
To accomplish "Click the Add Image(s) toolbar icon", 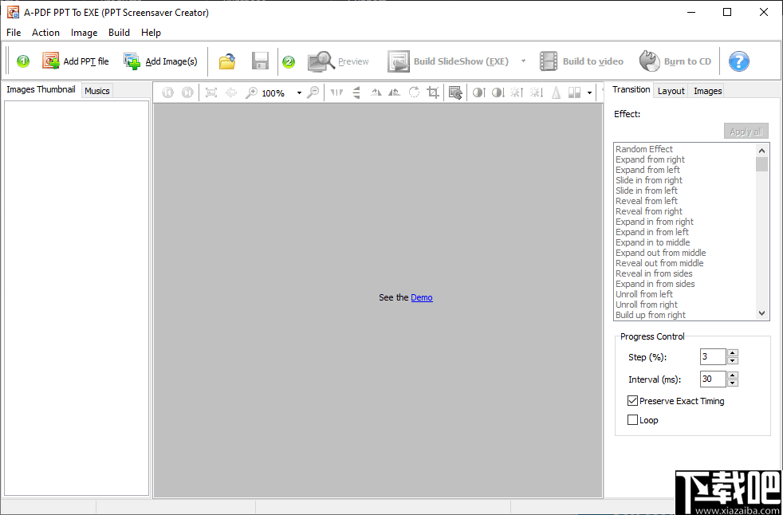I will [131, 61].
